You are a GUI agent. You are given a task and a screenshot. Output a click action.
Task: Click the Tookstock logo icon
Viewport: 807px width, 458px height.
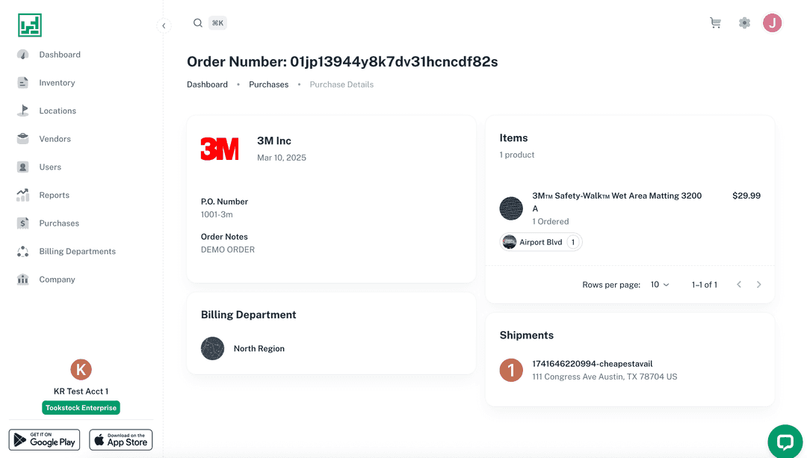coord(30,25)
